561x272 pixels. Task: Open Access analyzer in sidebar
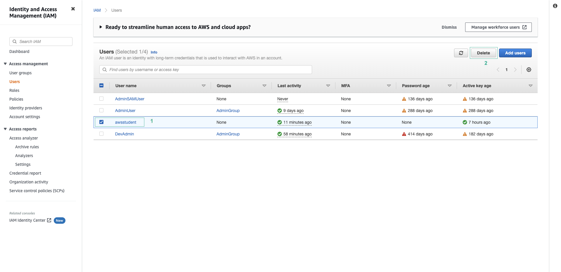(x=24, y=138)
